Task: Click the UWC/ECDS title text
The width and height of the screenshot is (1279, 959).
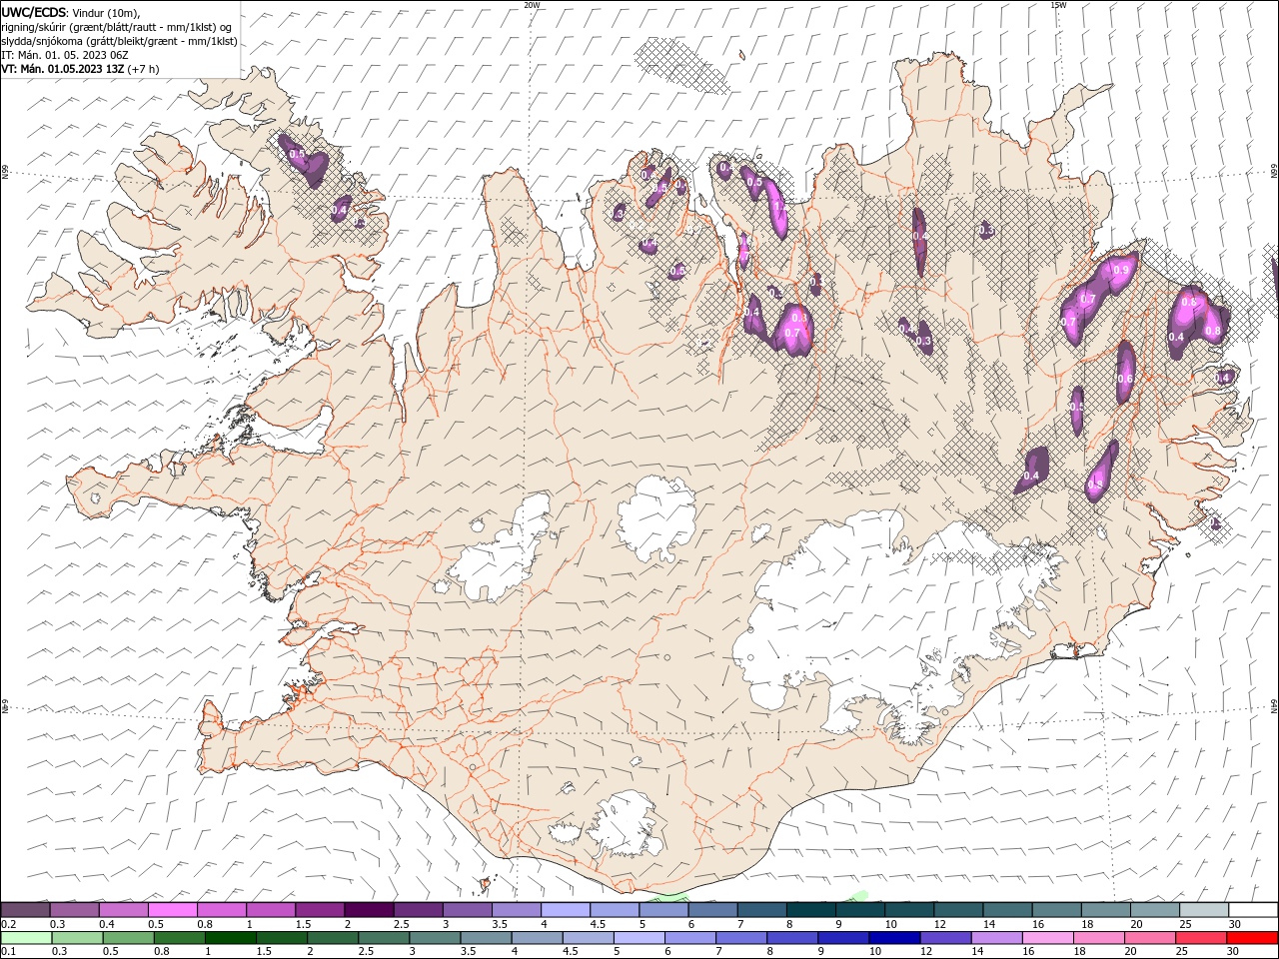Action: [34, 12]
